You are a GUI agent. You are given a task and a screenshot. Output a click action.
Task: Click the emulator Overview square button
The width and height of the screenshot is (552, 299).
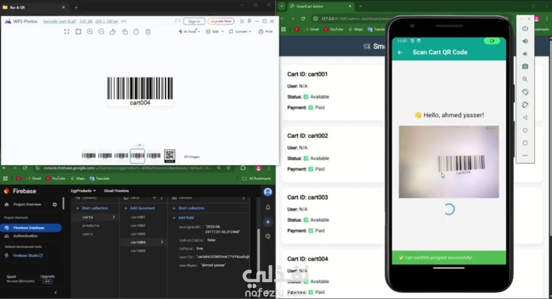point(525,143)
